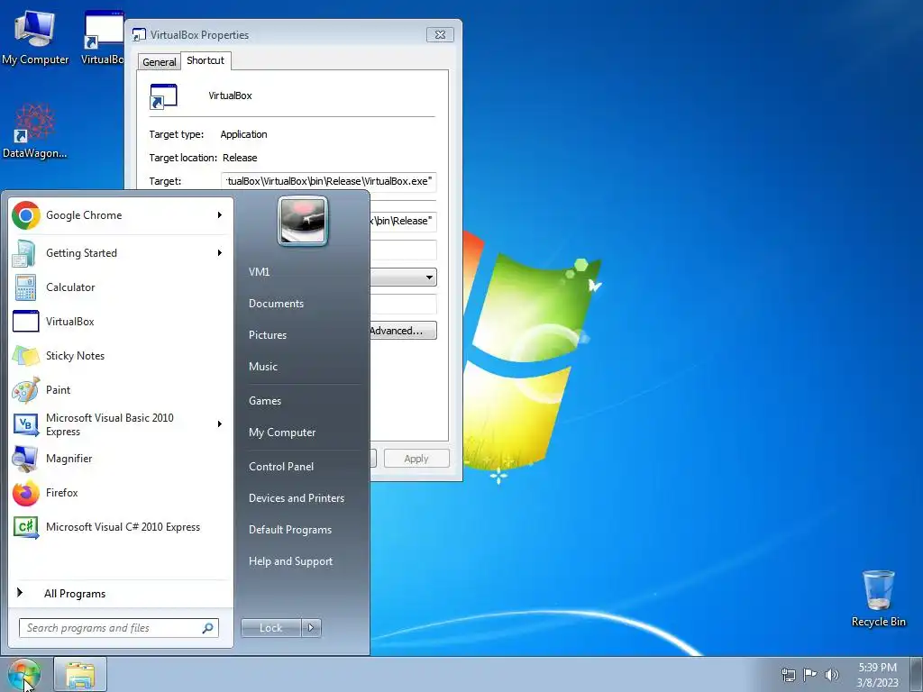Select My Computer desktop icon
The image size is (923, 692).
pos(35,38)
